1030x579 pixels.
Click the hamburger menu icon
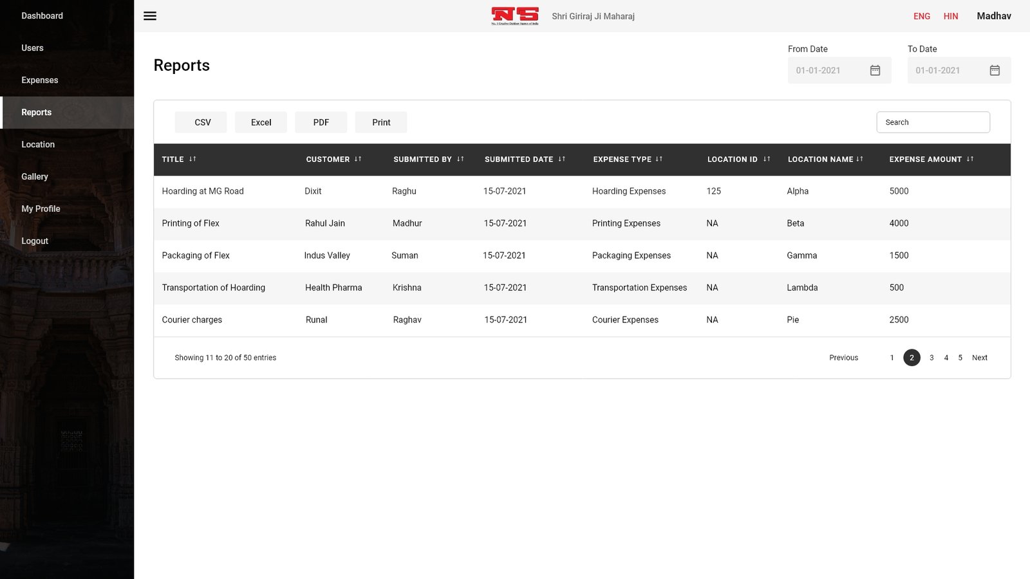tap(150, 16)
